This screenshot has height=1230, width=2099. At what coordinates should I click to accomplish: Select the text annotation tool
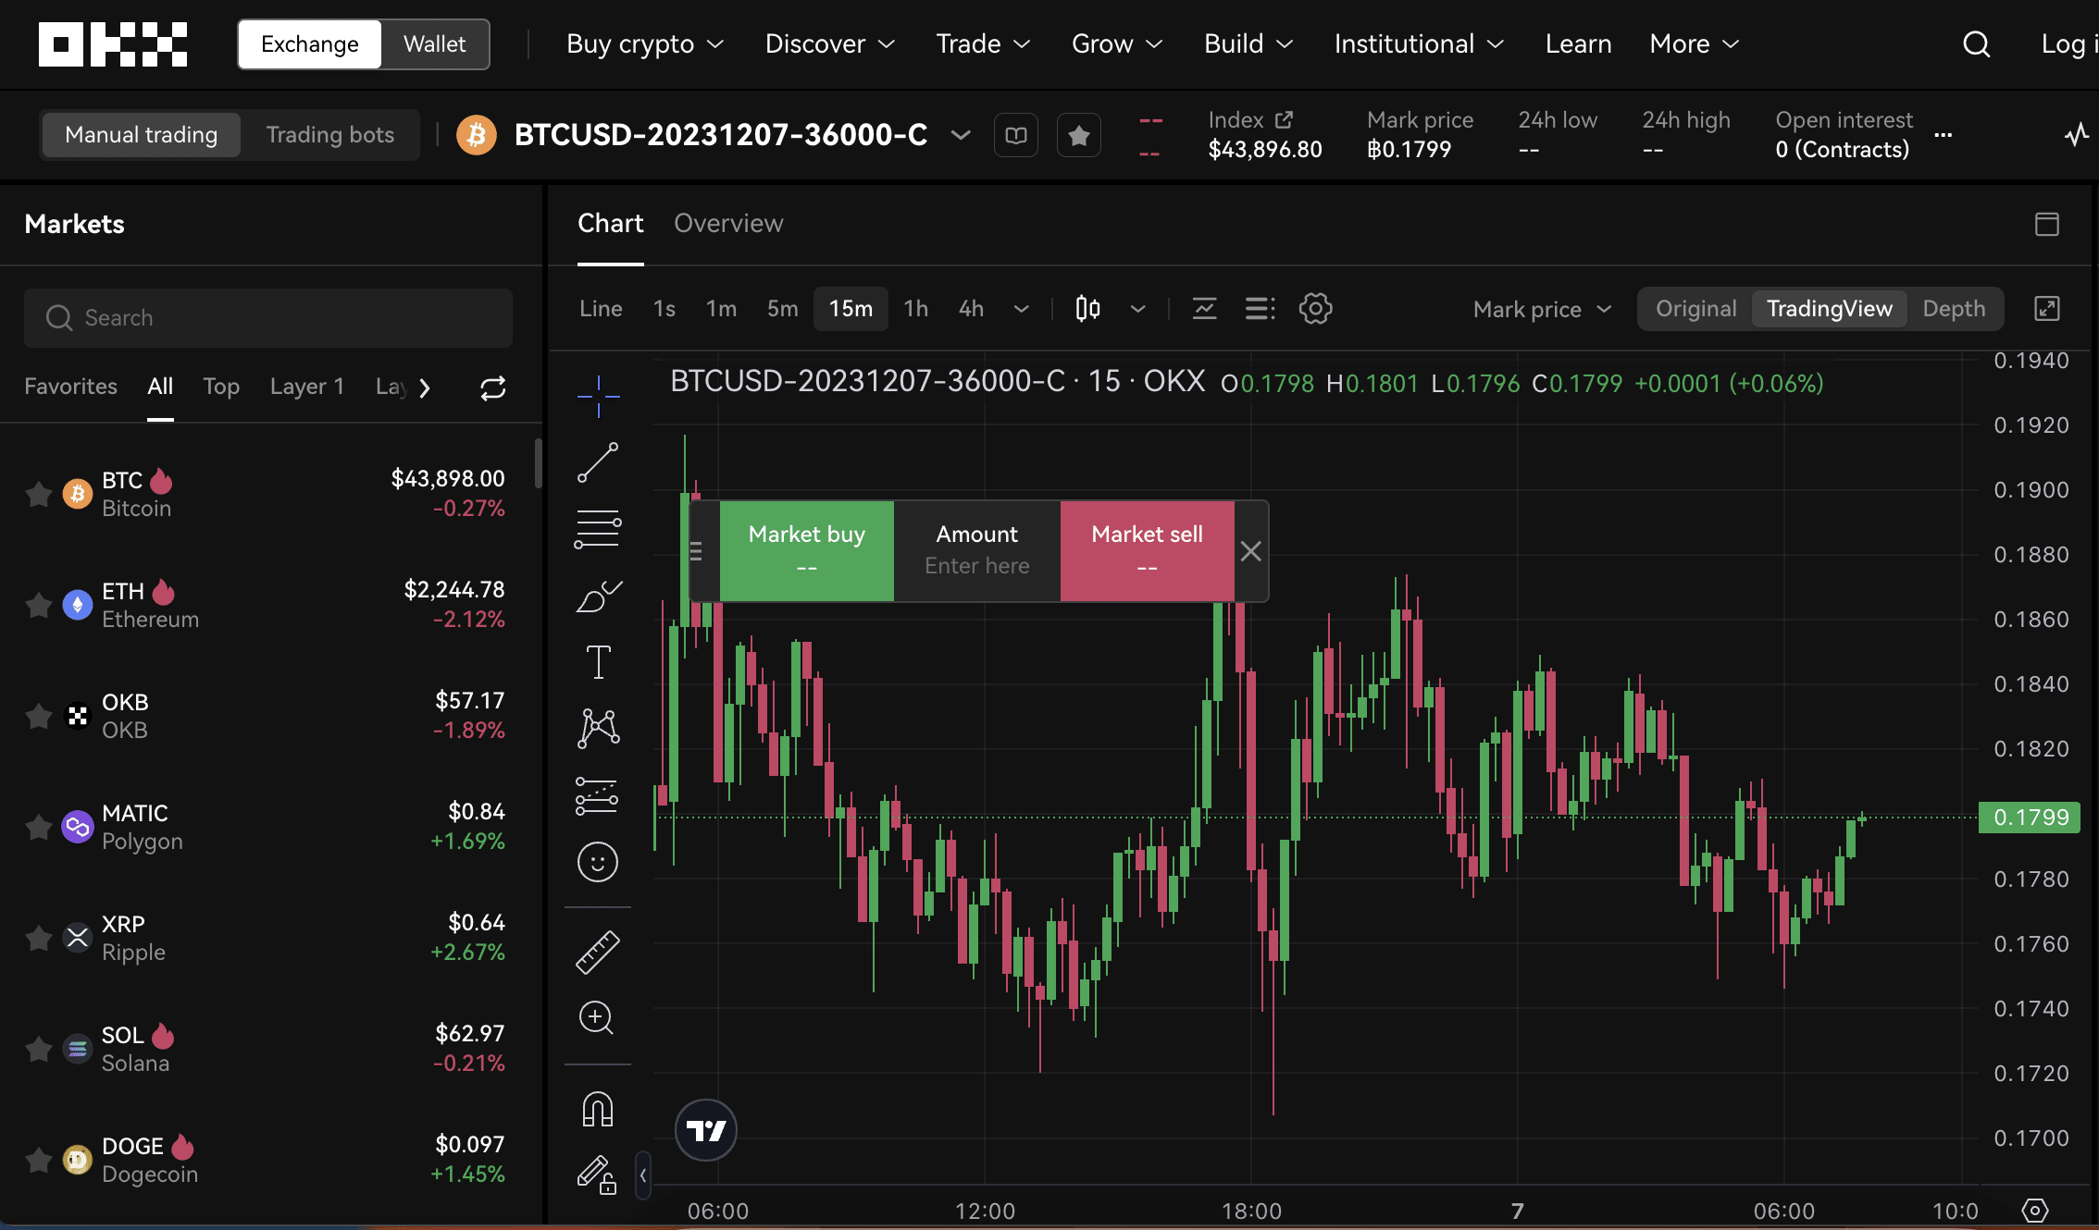598,662
